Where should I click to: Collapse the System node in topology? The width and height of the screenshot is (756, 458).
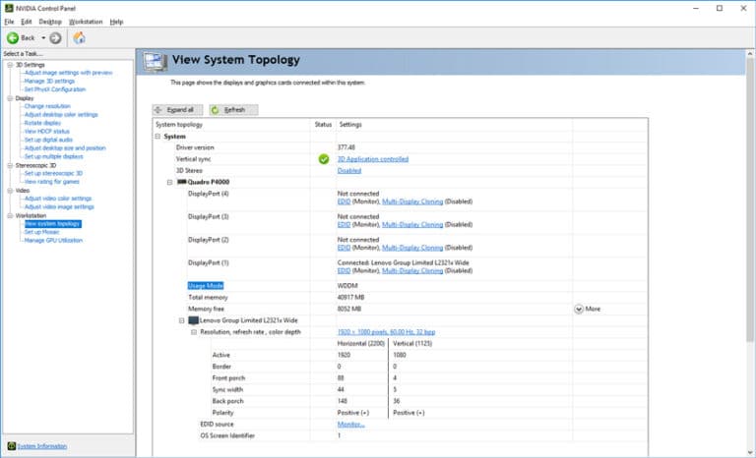[157, 137]
